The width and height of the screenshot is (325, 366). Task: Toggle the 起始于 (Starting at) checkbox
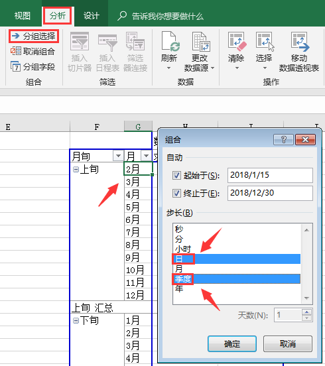click(x=176, y=175)
